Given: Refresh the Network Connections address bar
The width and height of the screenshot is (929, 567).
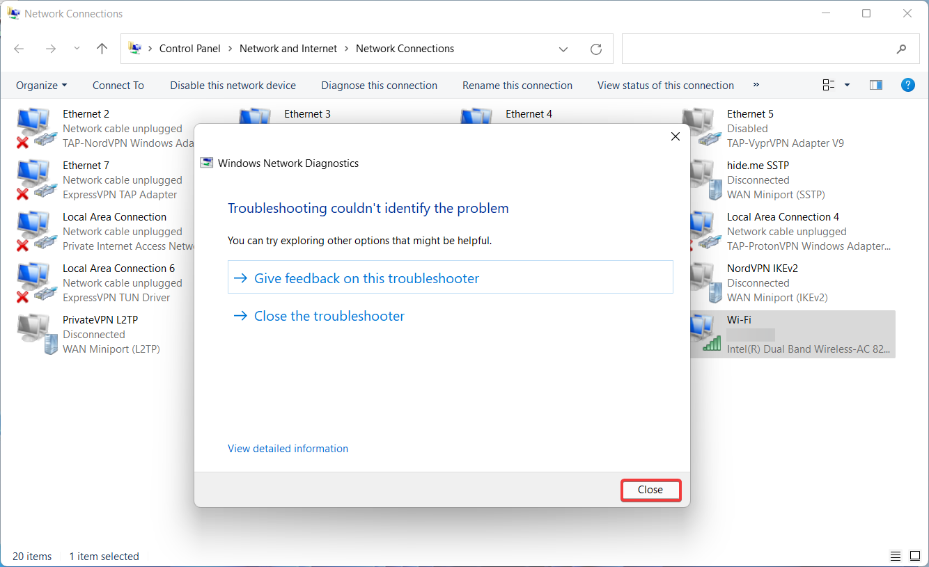Looking at the screenshot, I should point(595,49).
